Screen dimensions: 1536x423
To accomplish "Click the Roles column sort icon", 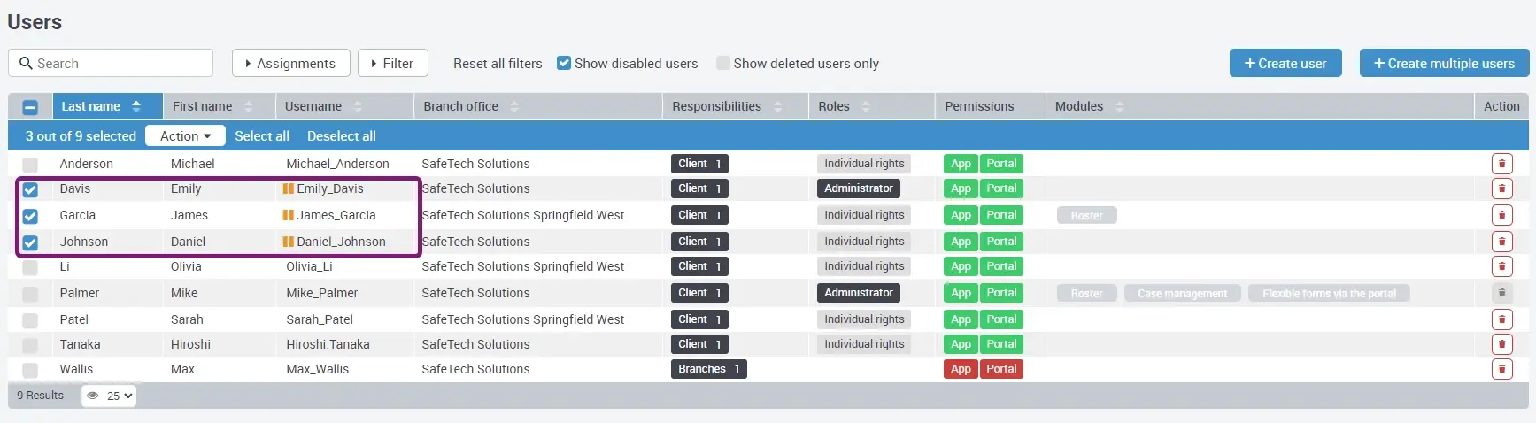I will coord(866,106).
